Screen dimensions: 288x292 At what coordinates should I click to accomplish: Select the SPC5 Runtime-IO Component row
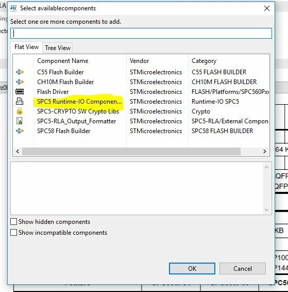tap(79, 101)
